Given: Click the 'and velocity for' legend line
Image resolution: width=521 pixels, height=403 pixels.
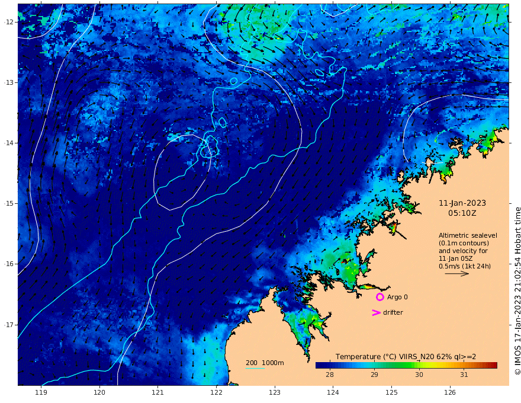Looking at the screenshot, I should [x=463, y=251].
